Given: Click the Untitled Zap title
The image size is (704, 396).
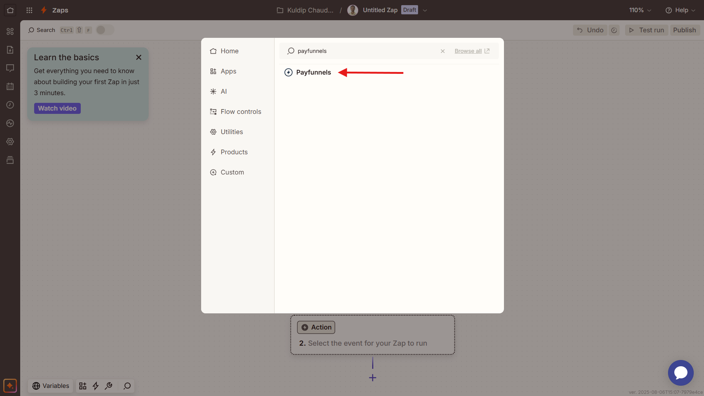Looking at the screenshot, I should (x=380, y=10).
